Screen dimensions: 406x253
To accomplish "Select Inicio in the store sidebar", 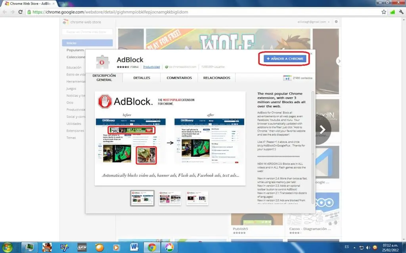I will click(x=87, y=43).
